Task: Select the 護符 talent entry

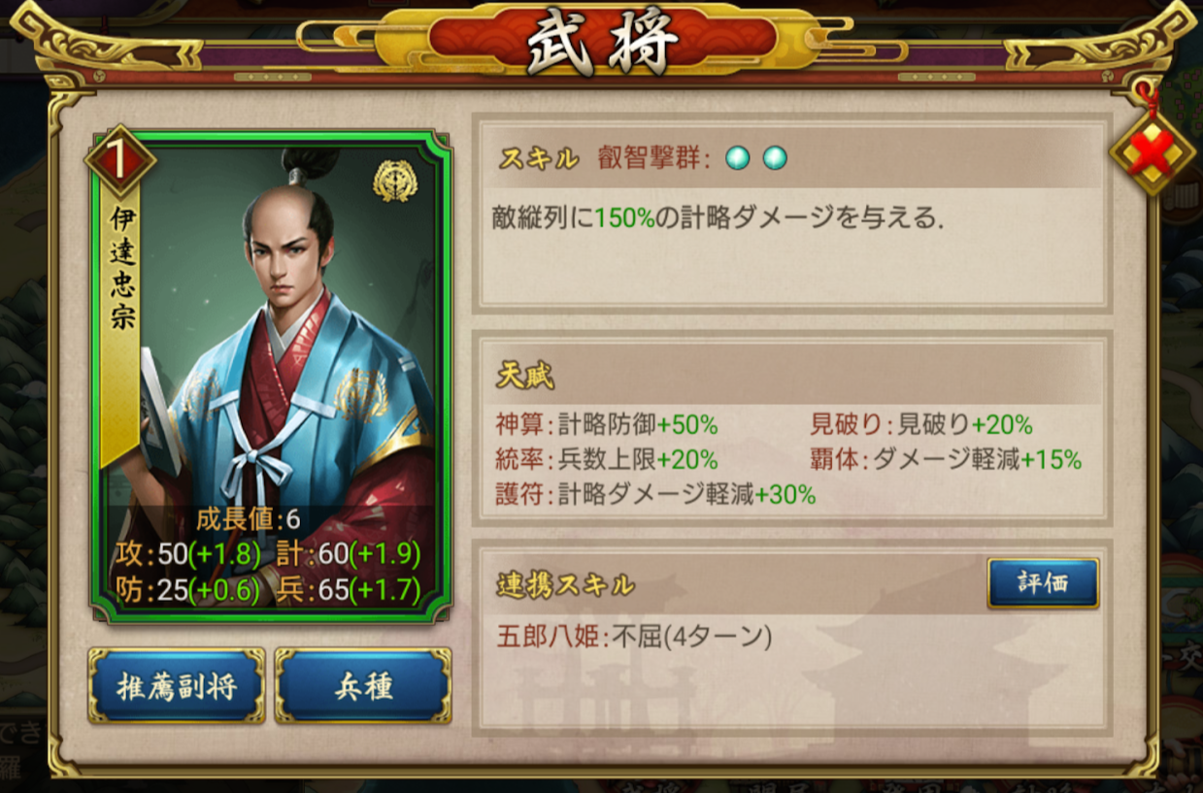Action: coord(655,494)
